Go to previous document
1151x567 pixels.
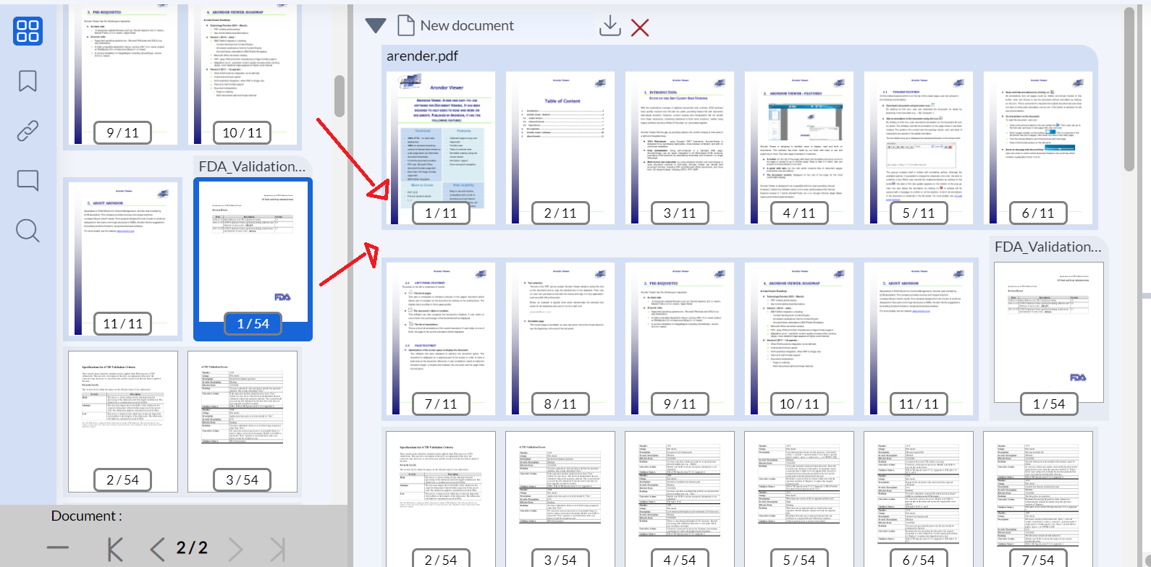click(156, 550)
